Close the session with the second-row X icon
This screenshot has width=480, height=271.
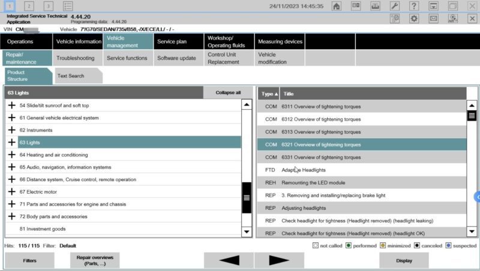[x=472, y=19]
